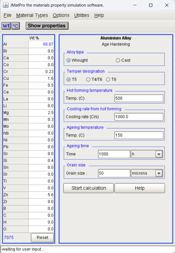Viewport: 175px width, 253px height.
Task: Toggle the wt units icon
Action: [6, 26]
